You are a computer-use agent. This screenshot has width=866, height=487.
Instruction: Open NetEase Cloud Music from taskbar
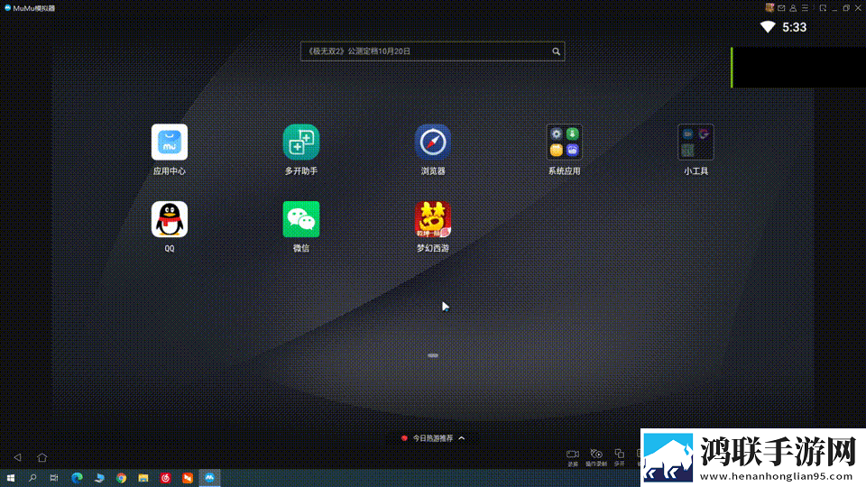click(x=165, y=478)
